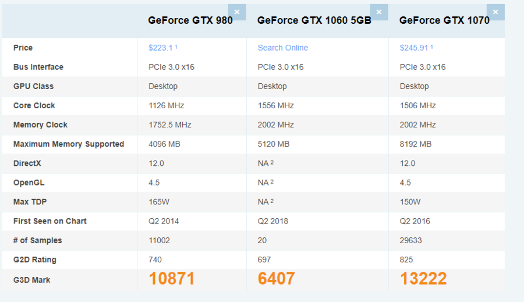Image resolution: width=524 pixels, height=302 pixels.
Task: Click the G2D Rating value 740
Action: click(x=155, y=260)
